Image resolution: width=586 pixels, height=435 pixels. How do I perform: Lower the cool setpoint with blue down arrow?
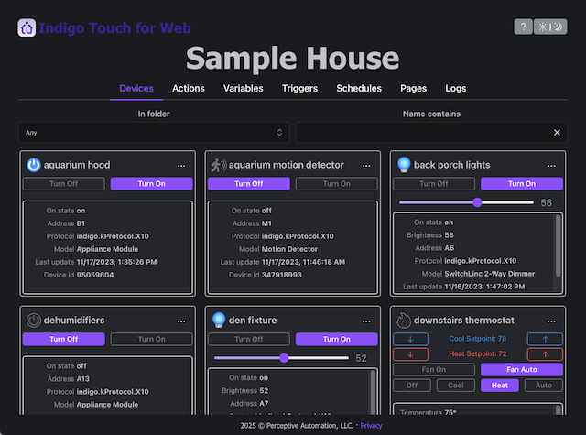point(410,339)
